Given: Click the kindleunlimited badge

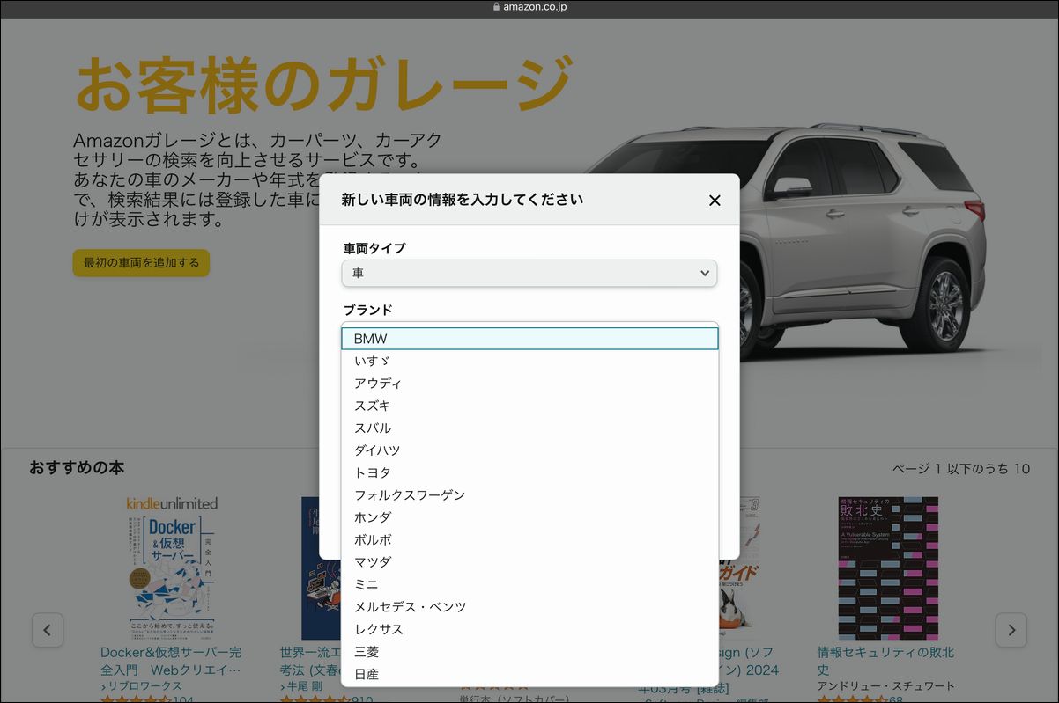Looking at the screenshot, I should coord(172,503).
